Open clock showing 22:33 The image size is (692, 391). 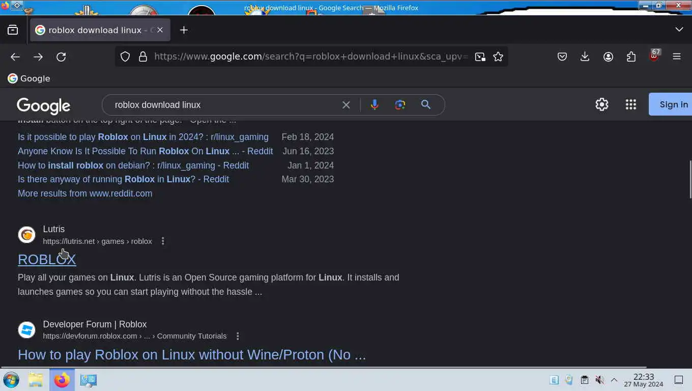pyautogui.click(x=644, y=380)
